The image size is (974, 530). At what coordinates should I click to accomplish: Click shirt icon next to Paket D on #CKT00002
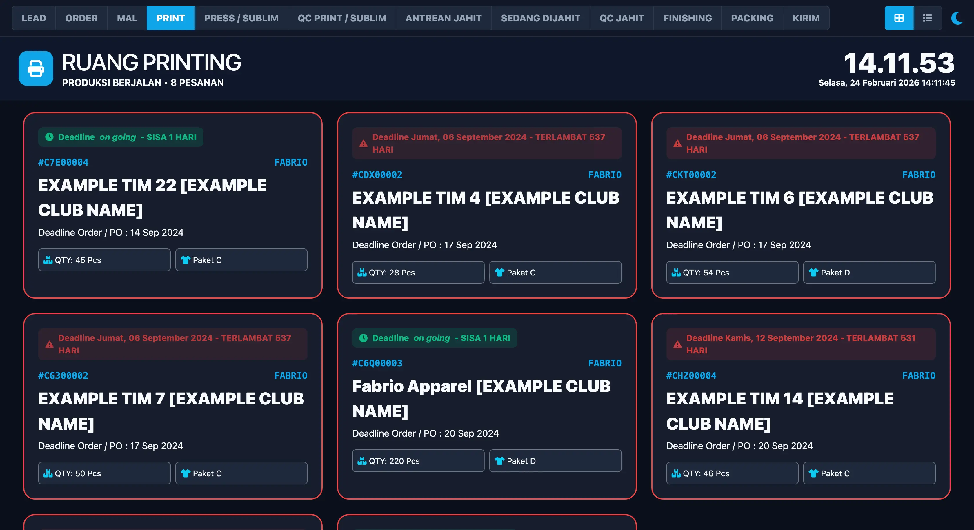pyautogui.click(x=813, y=272)
